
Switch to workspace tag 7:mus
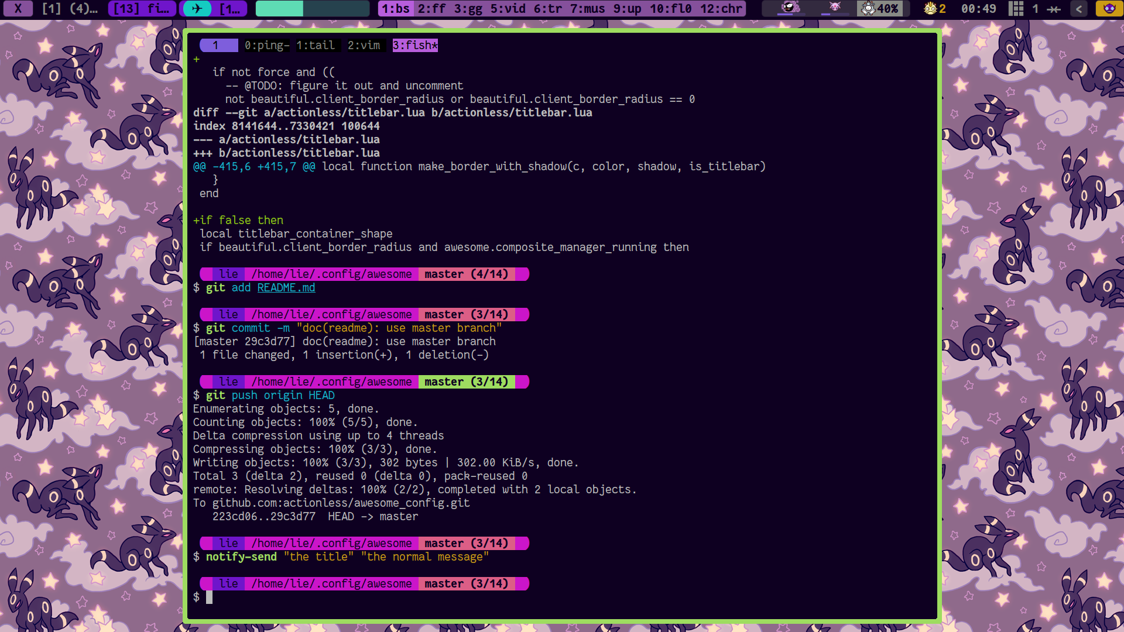[587, 8]
